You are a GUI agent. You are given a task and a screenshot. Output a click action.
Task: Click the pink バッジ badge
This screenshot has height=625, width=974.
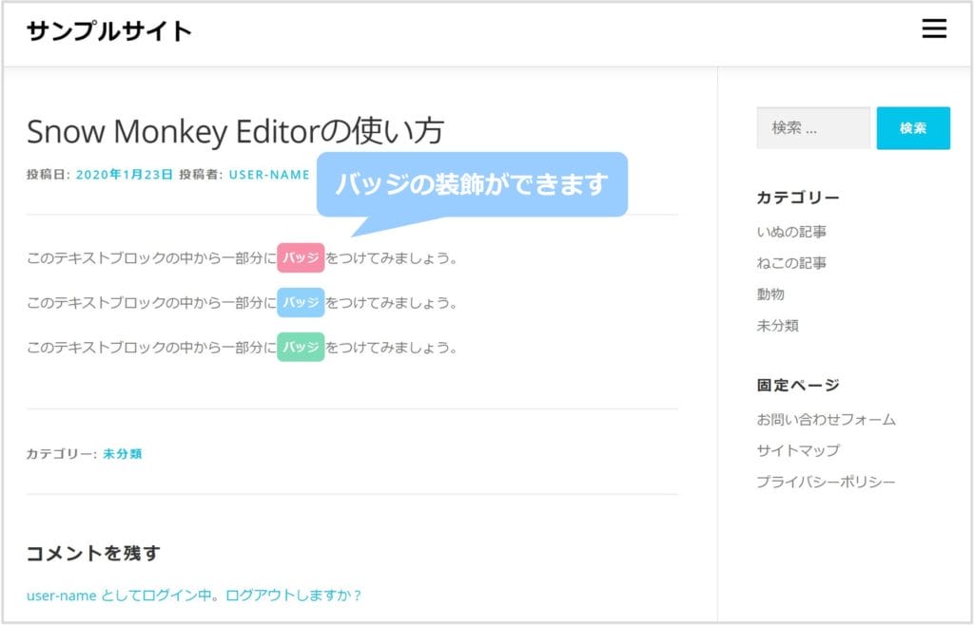301,258
